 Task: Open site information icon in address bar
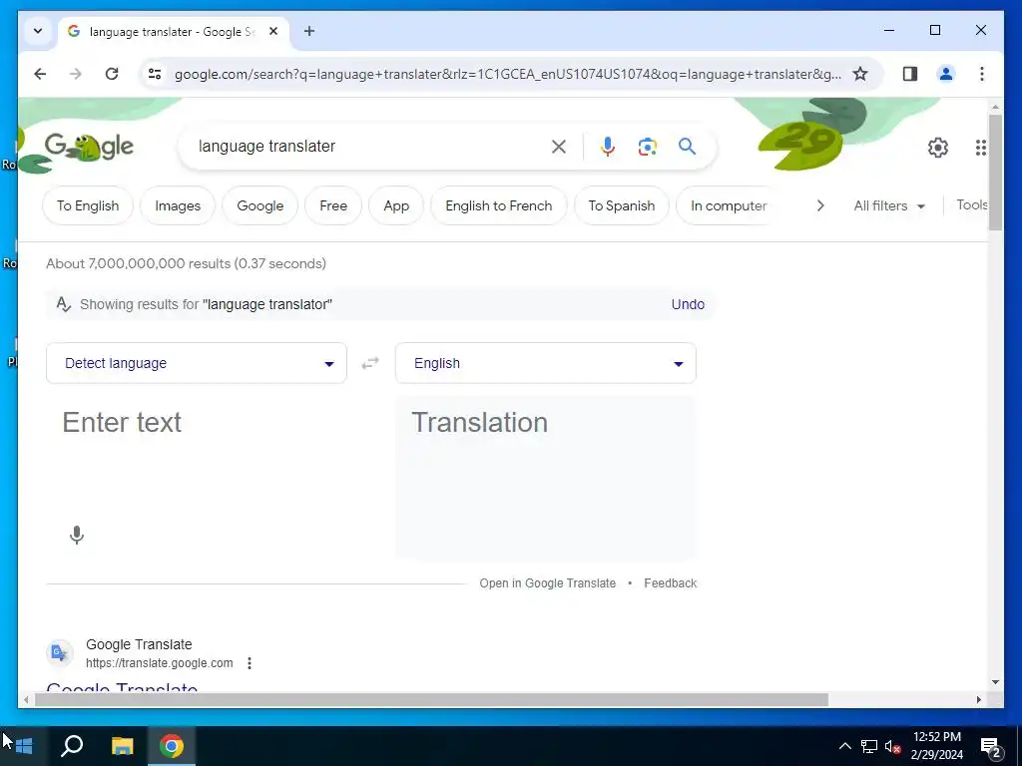[155, 74]
